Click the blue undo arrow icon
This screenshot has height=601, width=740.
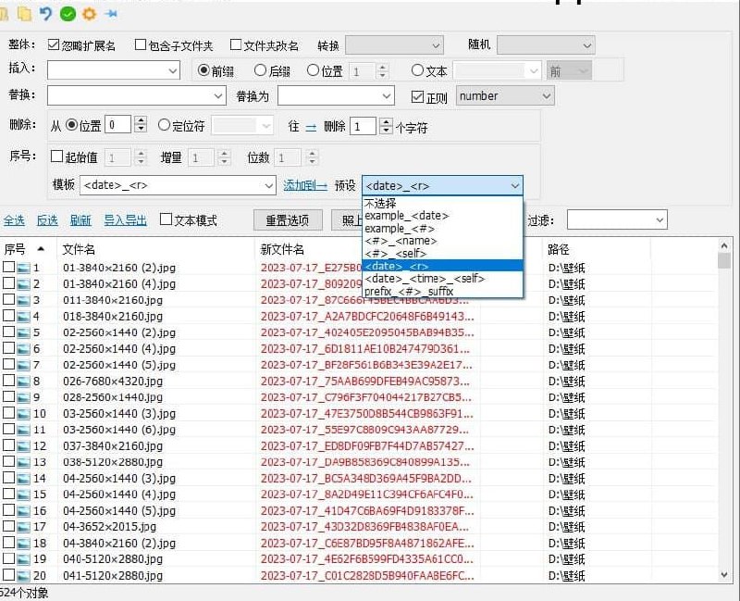pos(46,14)
